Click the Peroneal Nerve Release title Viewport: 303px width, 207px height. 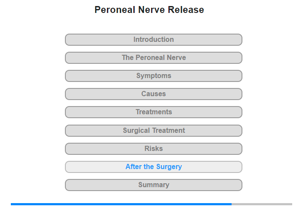pyautogui.click(x=149, y=10)
